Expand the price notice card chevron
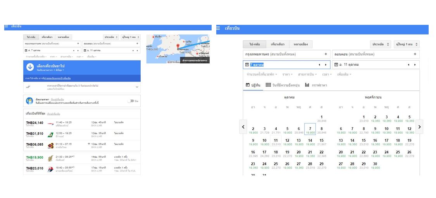Viewport: 436px width, 198px height. coord(137,87)
